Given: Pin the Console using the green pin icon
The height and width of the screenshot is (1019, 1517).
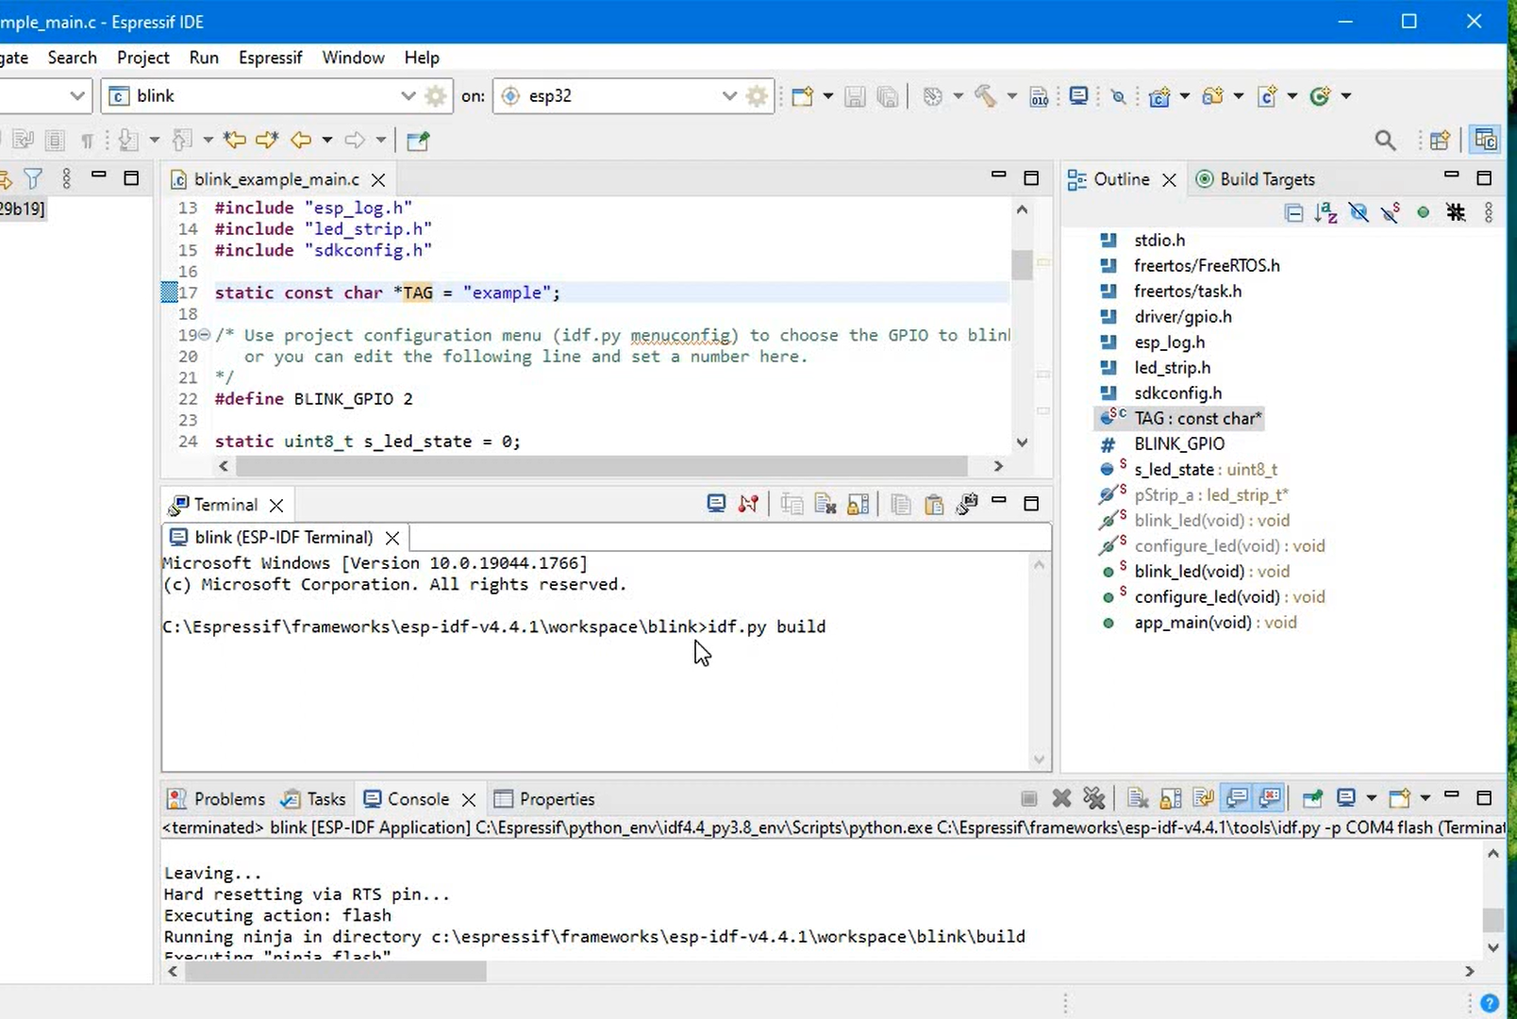Looking at the screenshot, I should 1312,798.
